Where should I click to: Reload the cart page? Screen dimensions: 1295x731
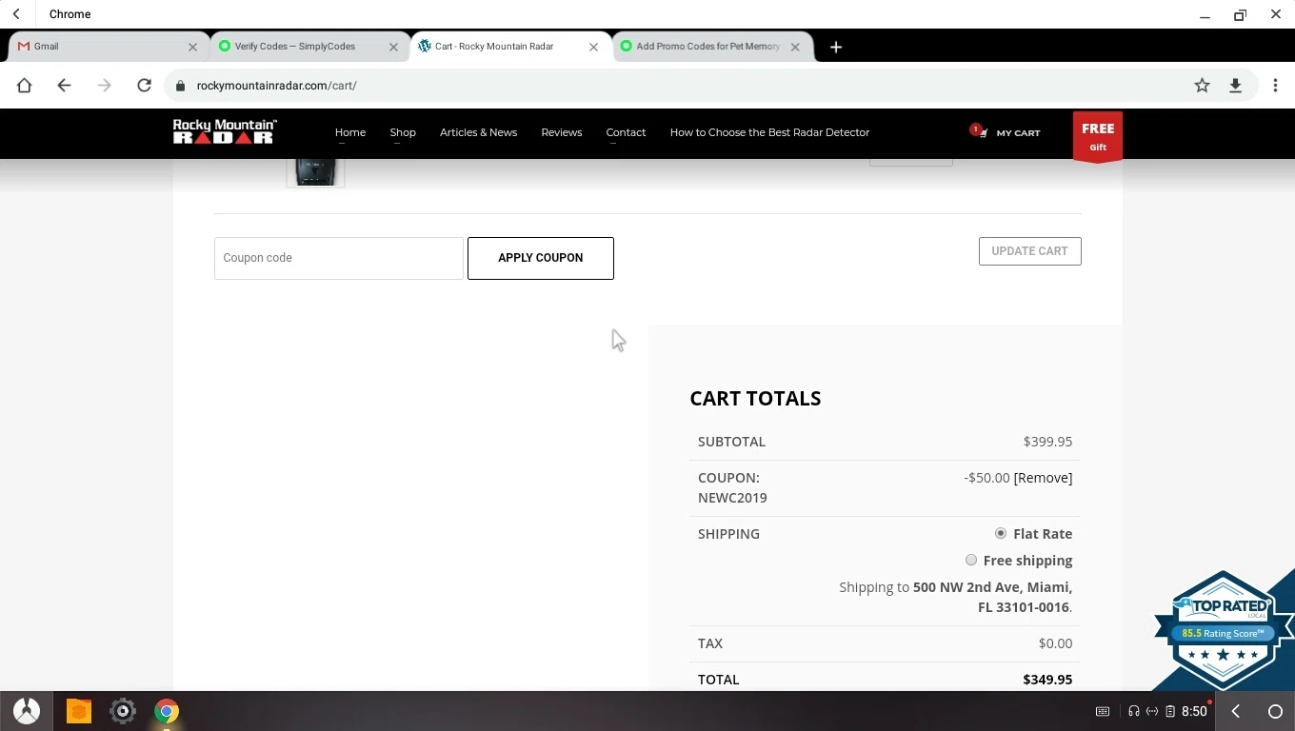click(144, 86)
